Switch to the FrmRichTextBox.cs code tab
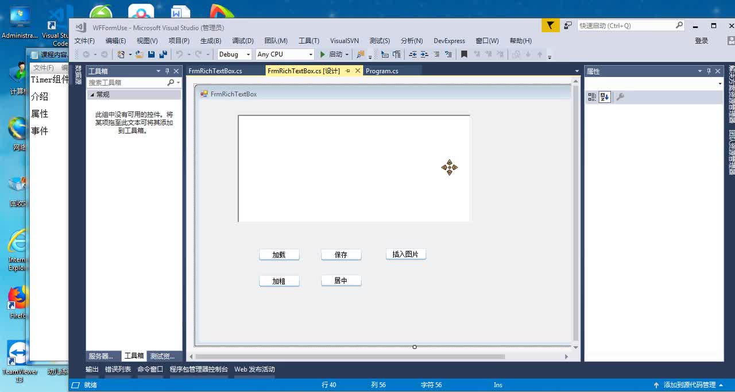The width and height of the screenshot is (735, 392). point(215,71)
